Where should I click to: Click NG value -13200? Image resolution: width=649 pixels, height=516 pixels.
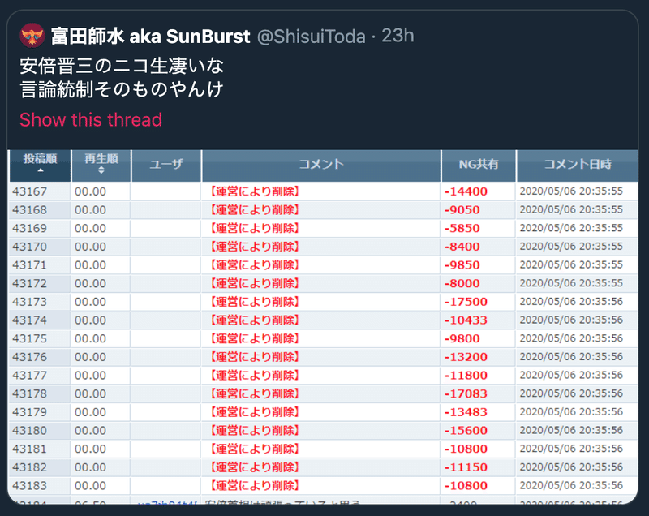click(x=466, y=357)
